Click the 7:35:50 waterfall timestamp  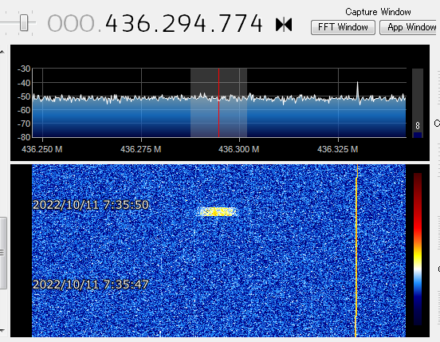(90, 205)
